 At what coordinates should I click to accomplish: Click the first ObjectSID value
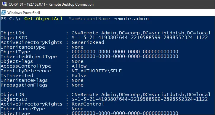[139, 38]
